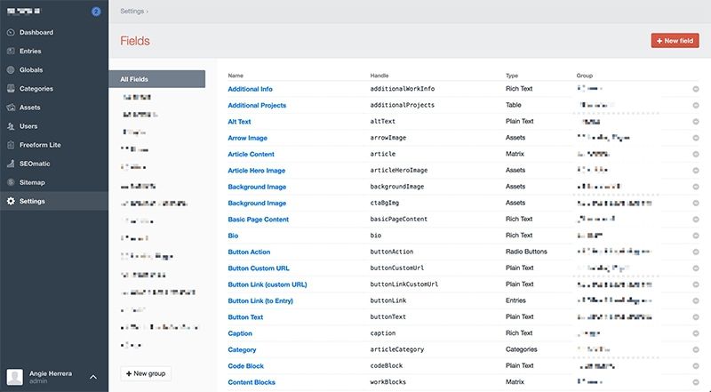Click the Entries icon in sidebar

[11, 52]
